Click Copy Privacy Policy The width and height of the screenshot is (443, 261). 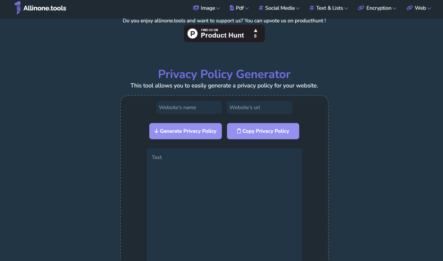263,131
